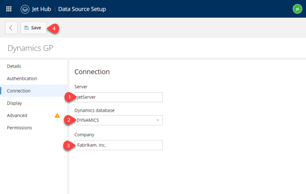Open the app launcher grid icon
The image size is (306, 194).
(x=9, y=9)
